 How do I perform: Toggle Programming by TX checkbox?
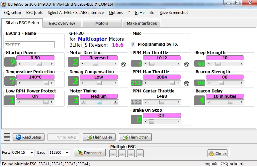pyautogui.click(x=133, y=44)
